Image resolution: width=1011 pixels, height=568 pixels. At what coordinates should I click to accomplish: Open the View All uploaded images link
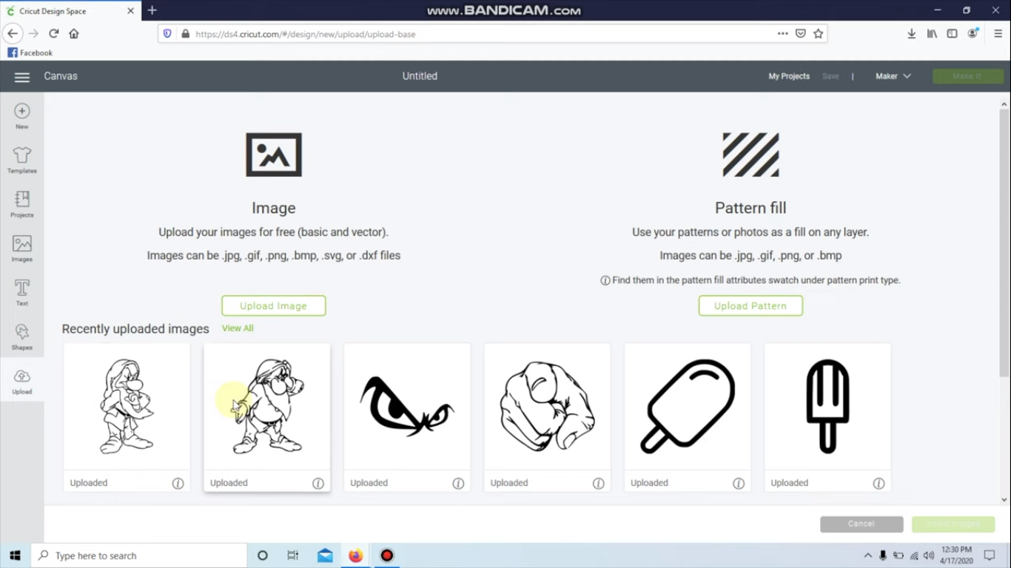click(238, 328)
